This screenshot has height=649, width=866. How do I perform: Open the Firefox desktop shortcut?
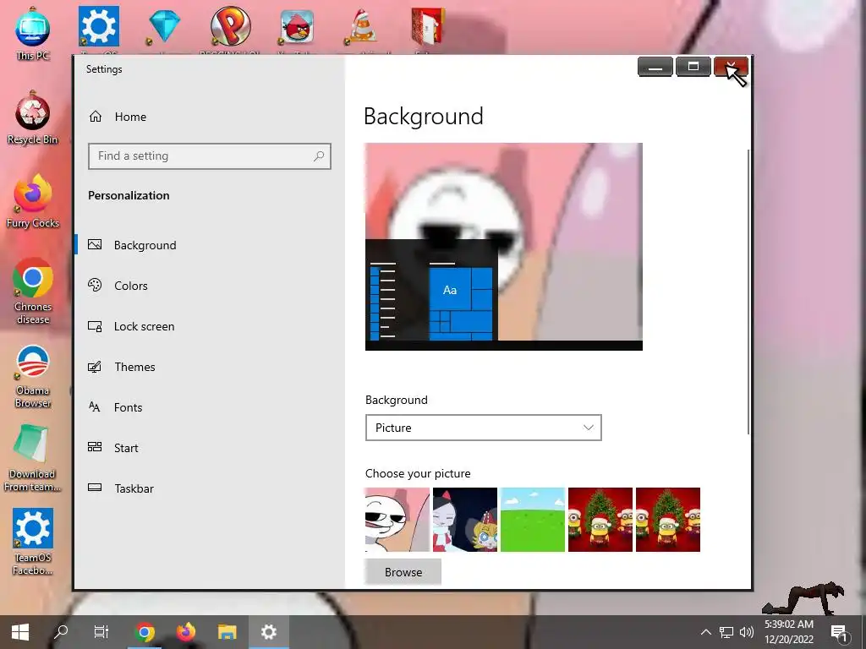click(x=33, y=201)
